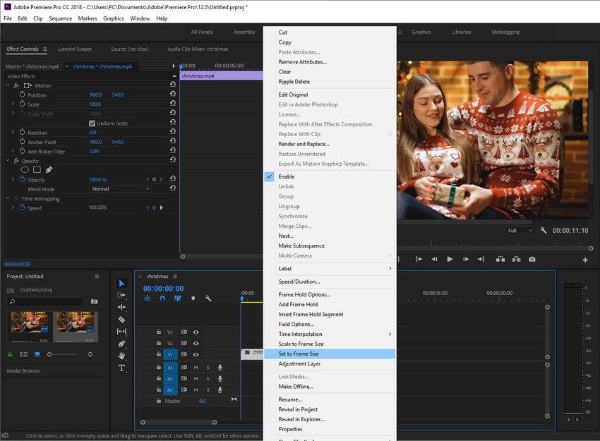Open the zoom level dropdown showing Full
The image size is (600, 441).
click(520, 230)
